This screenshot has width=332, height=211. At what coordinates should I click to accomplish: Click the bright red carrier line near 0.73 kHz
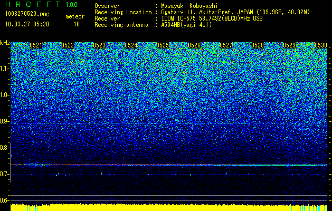click(169, 165)
